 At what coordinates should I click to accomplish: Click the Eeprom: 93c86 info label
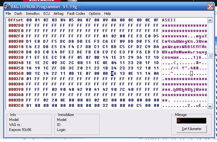(x=20, y=130)
